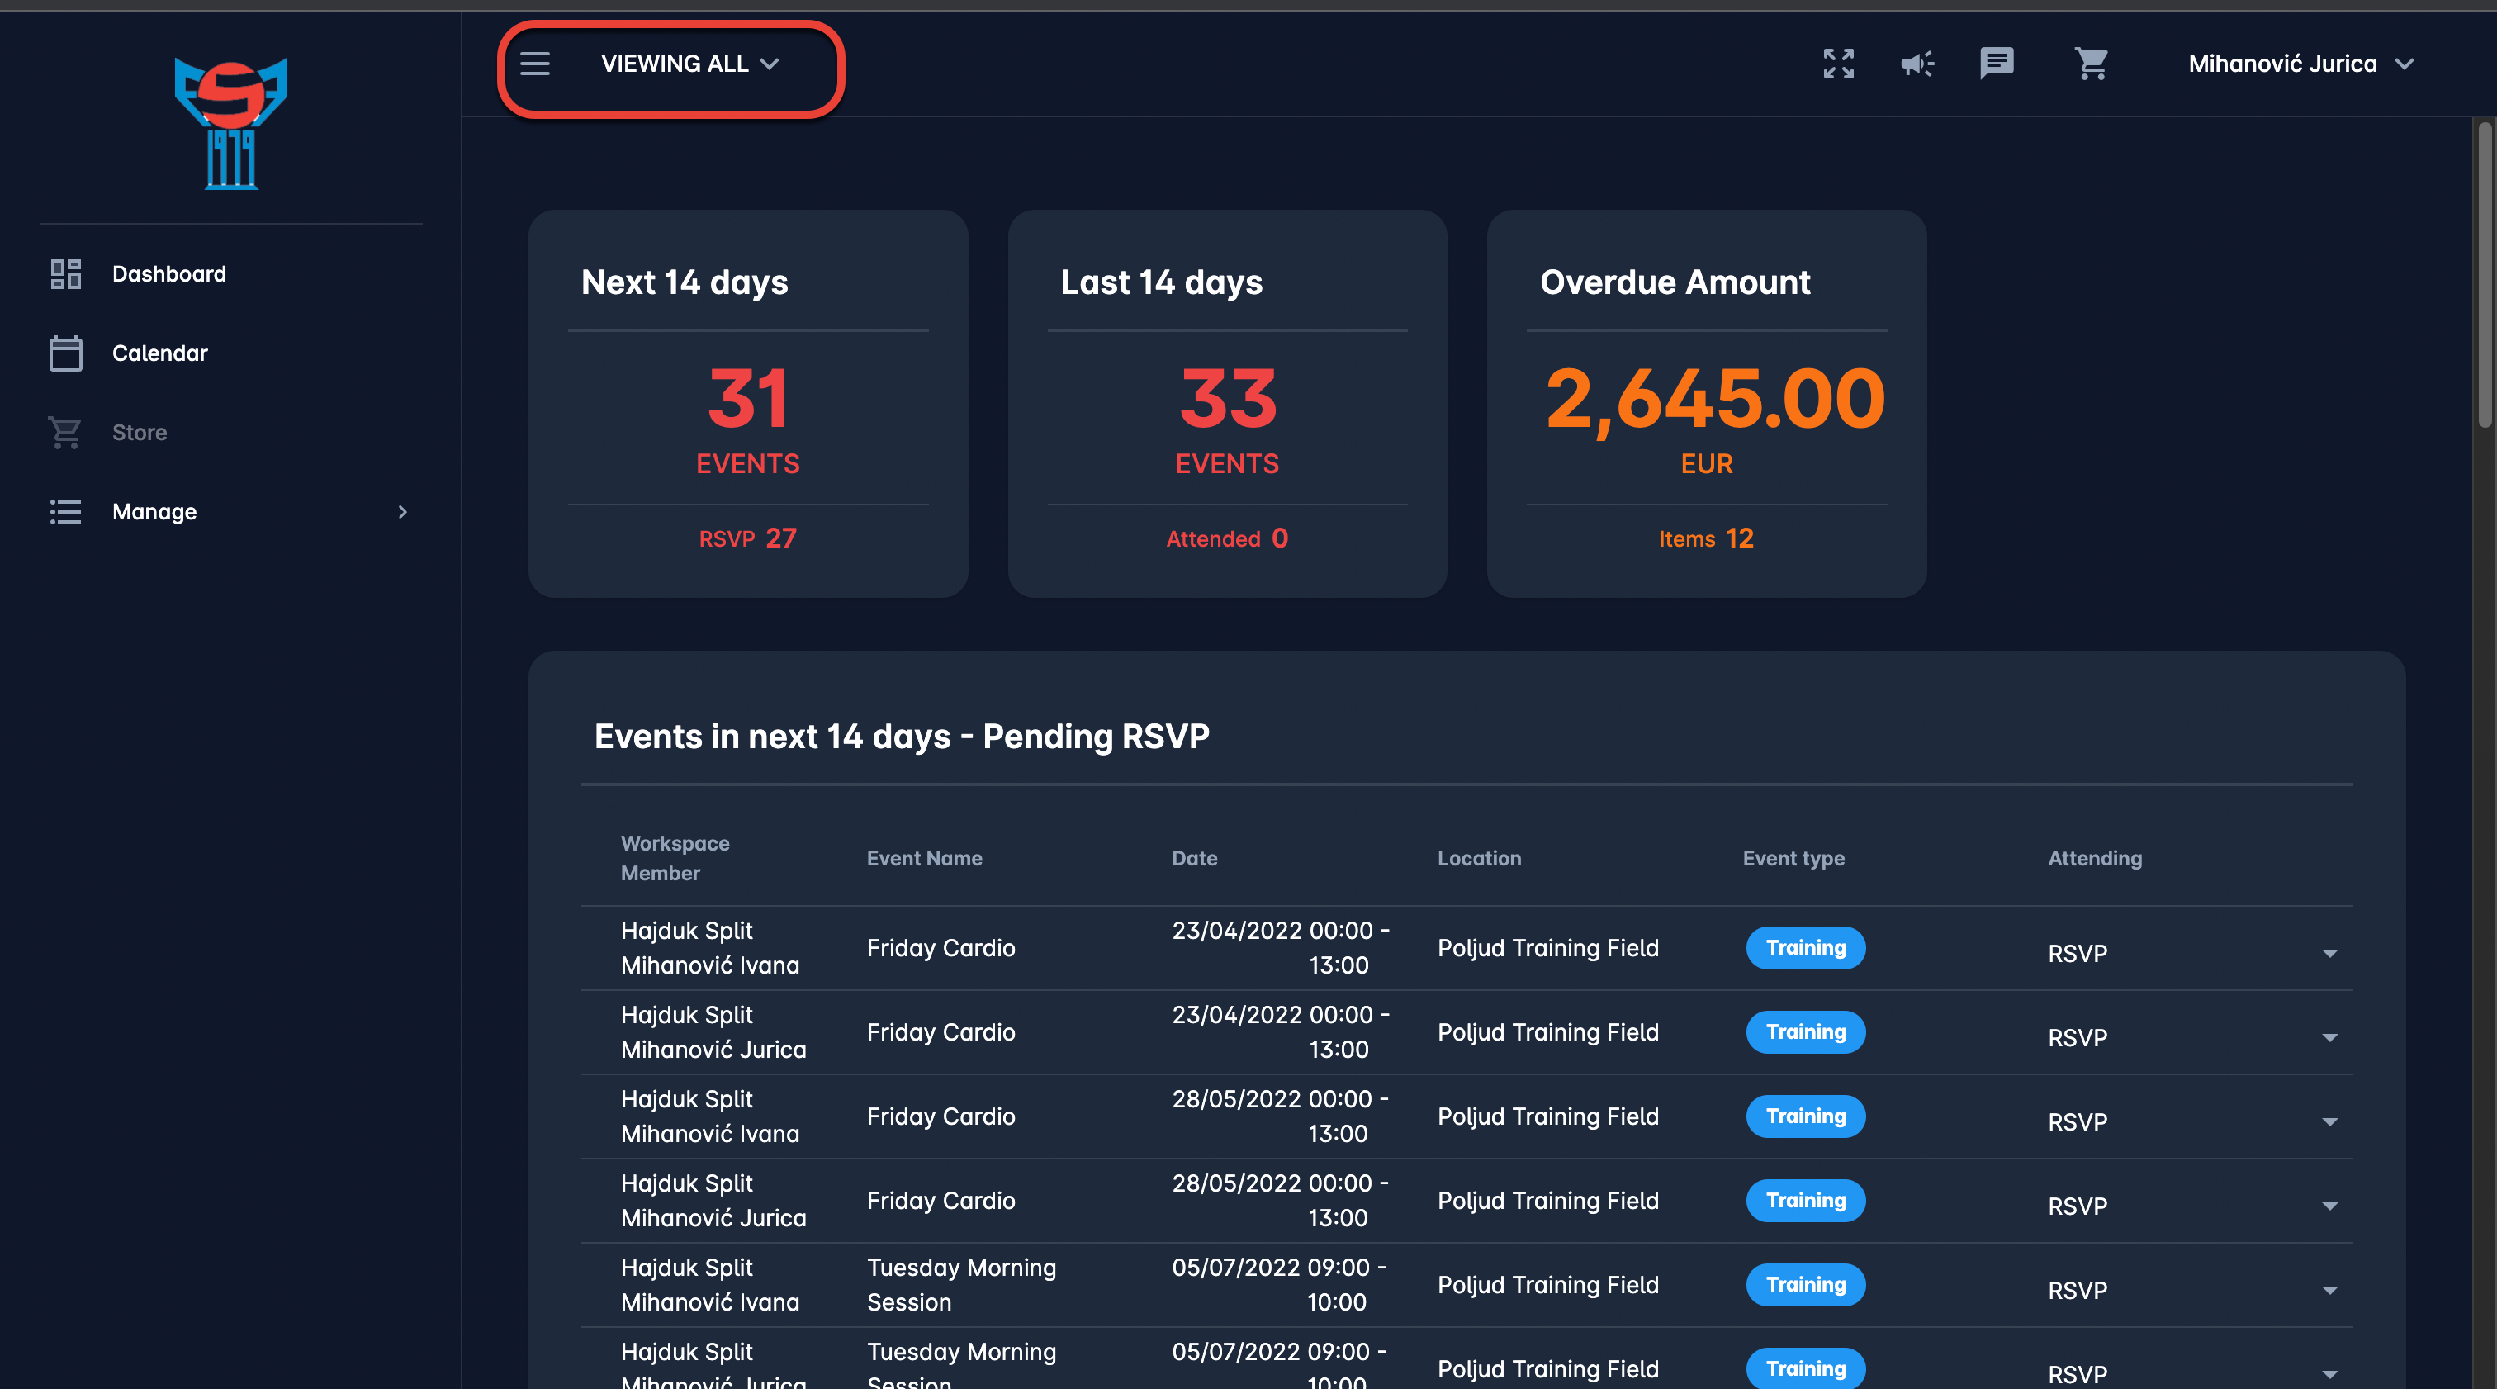
Task: Open RSVP dropdown for 28/05 Jurica event
Action: pyautogui.click(x=2329, y=1206)
